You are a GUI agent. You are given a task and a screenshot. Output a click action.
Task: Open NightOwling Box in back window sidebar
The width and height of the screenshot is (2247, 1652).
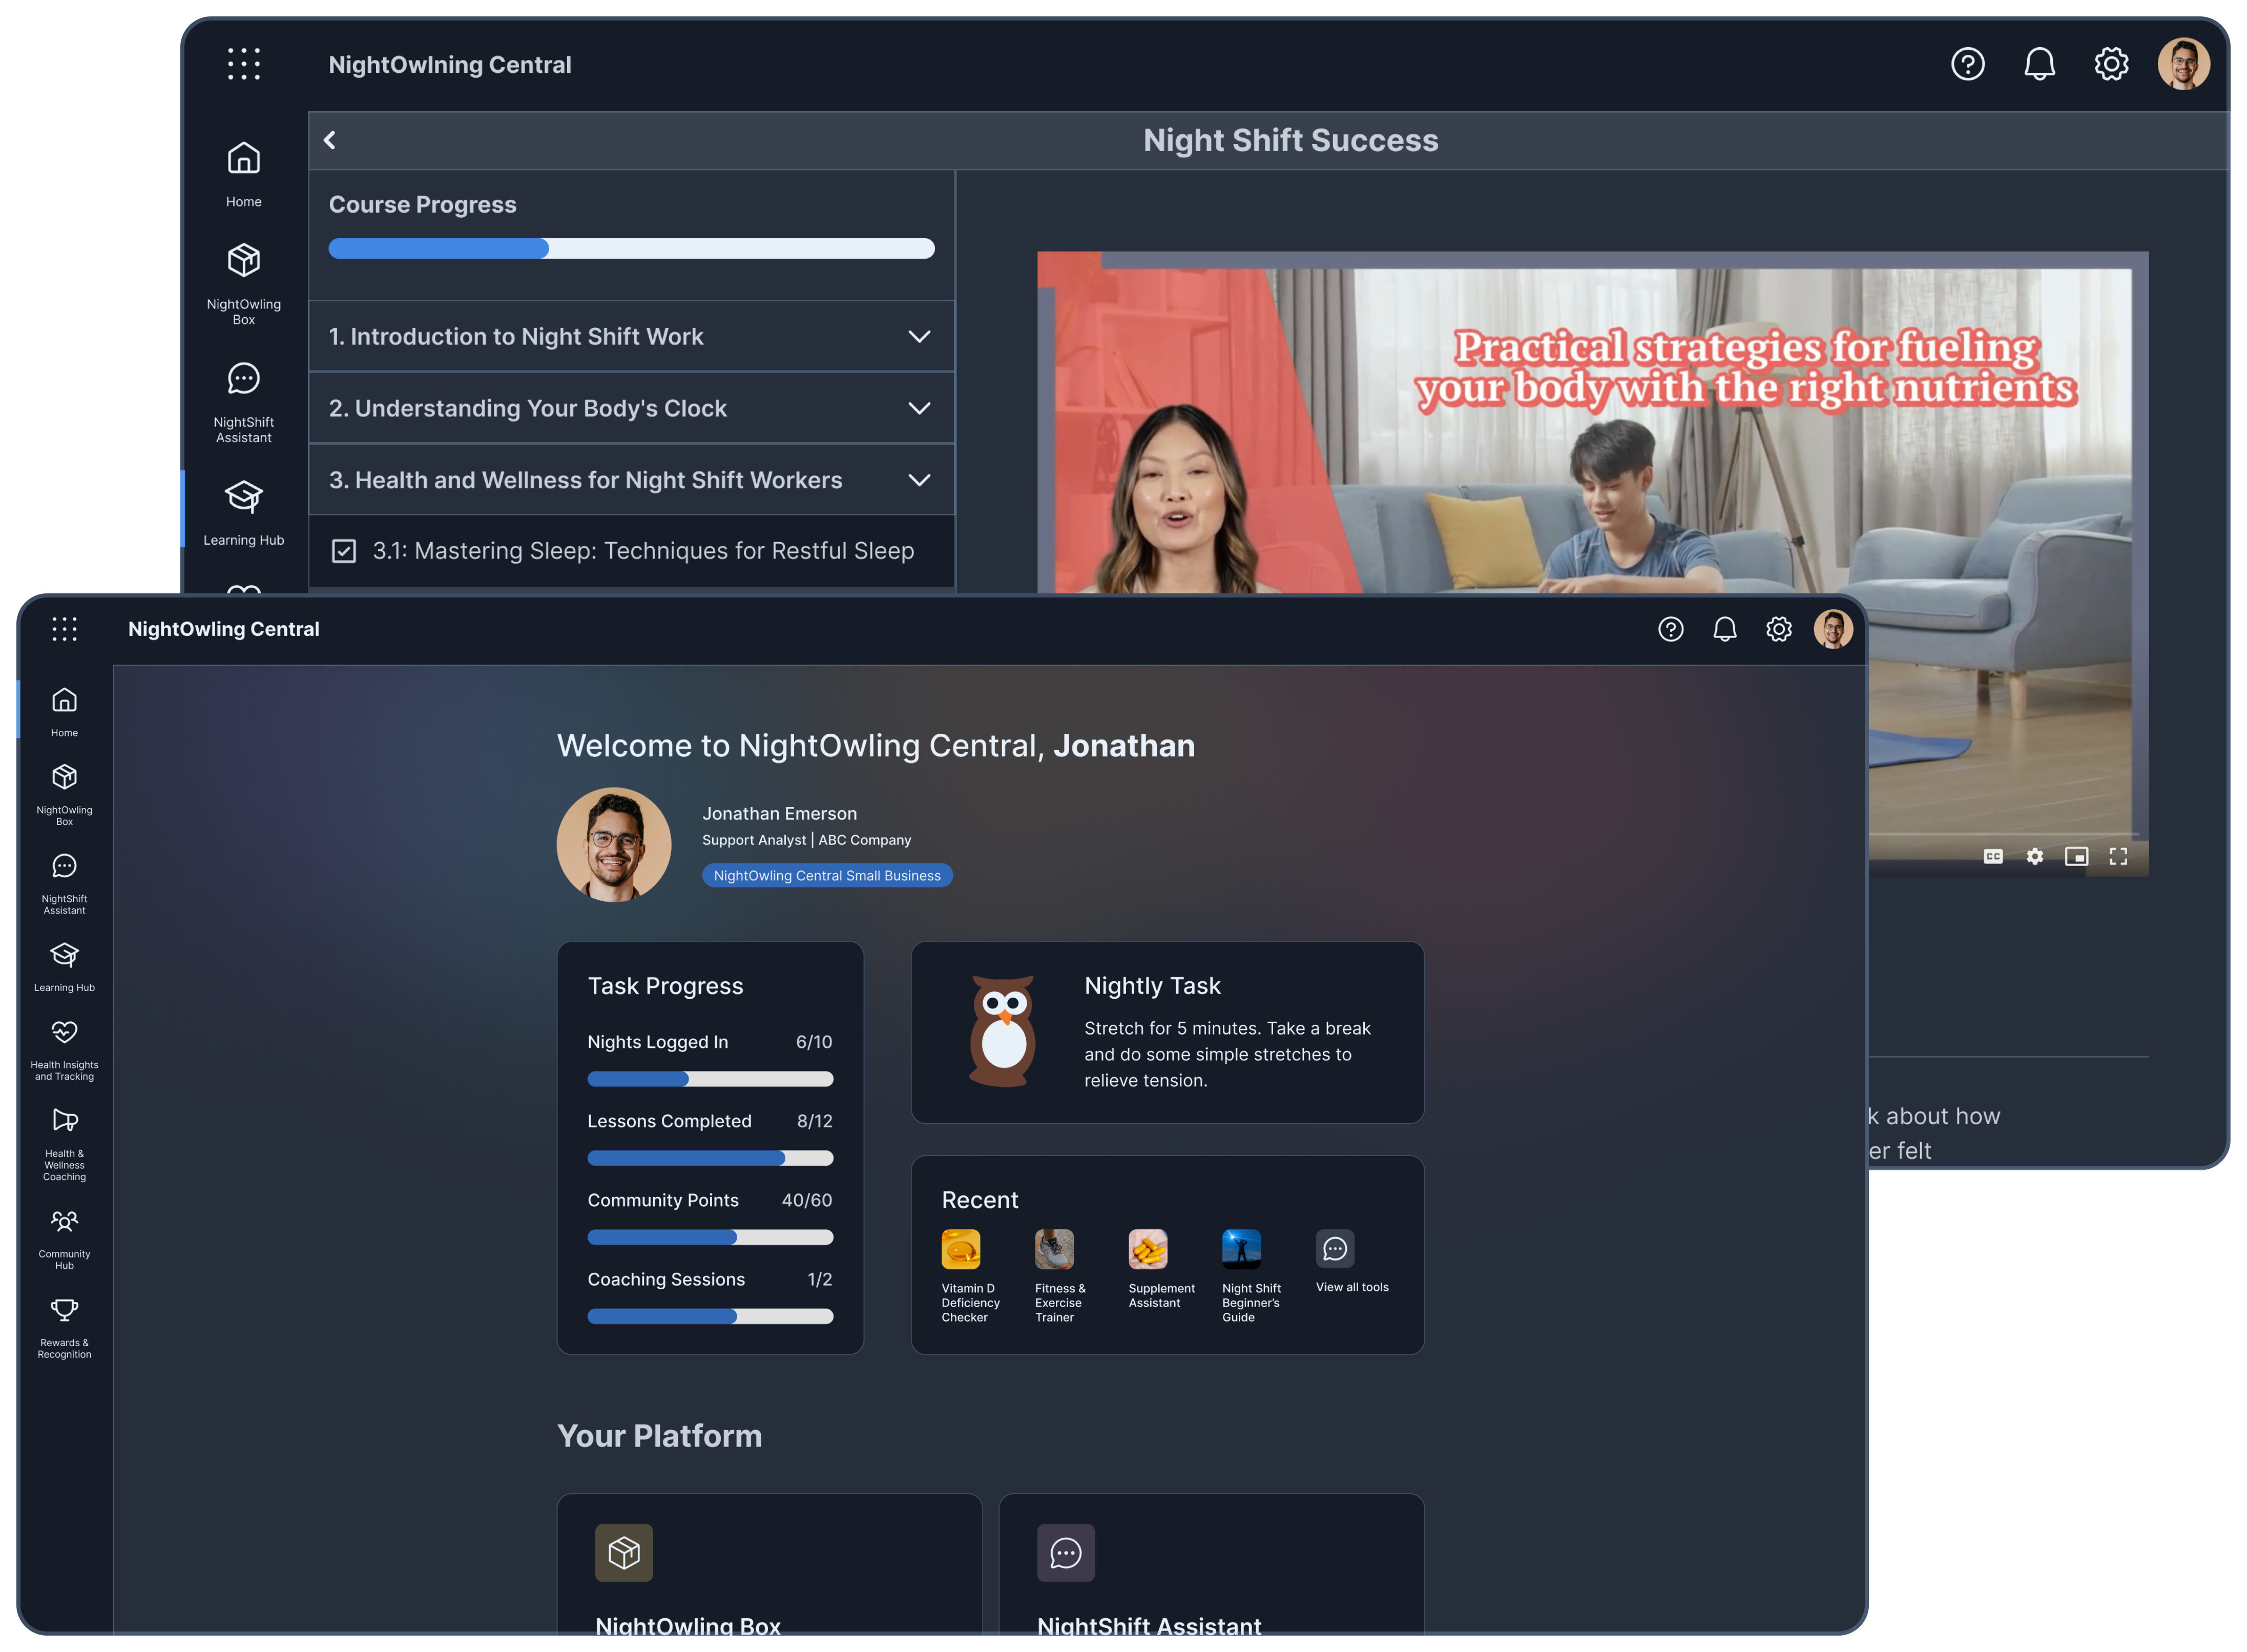244,284
